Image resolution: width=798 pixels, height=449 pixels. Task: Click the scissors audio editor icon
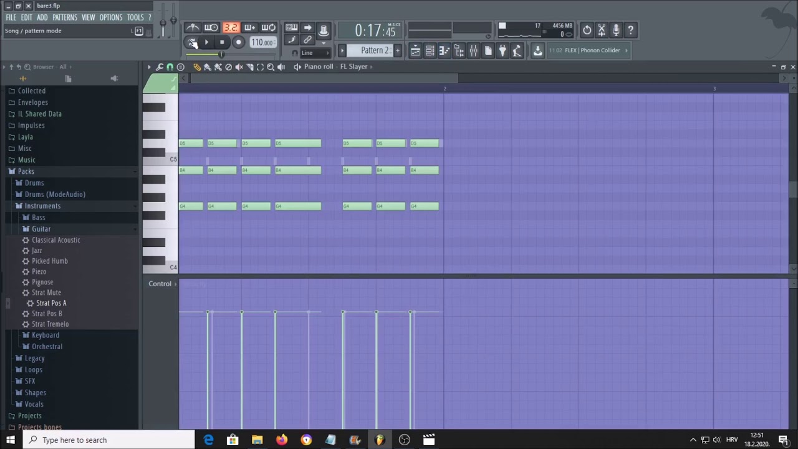tap(602, 30)
